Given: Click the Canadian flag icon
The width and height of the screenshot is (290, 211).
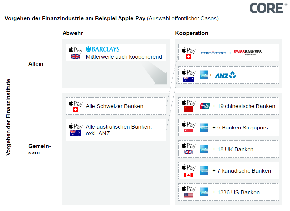Looking at the screenshot, I should [x=188, y=175].
